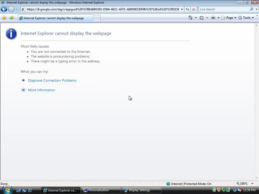The image size is (259, 194).
Task: Stop loading with the red X icon
Action: tap(193, 9)
